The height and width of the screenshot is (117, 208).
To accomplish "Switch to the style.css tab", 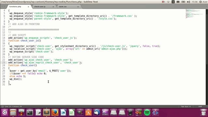I will tap(63, 6).
